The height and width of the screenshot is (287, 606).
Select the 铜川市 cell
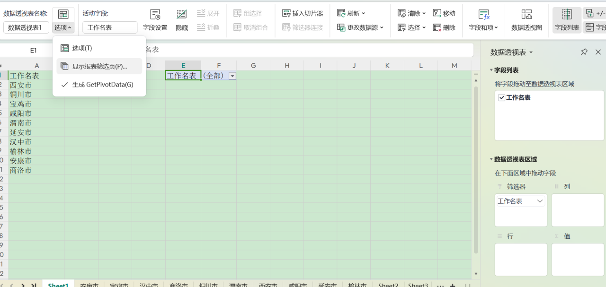(36, 95)
